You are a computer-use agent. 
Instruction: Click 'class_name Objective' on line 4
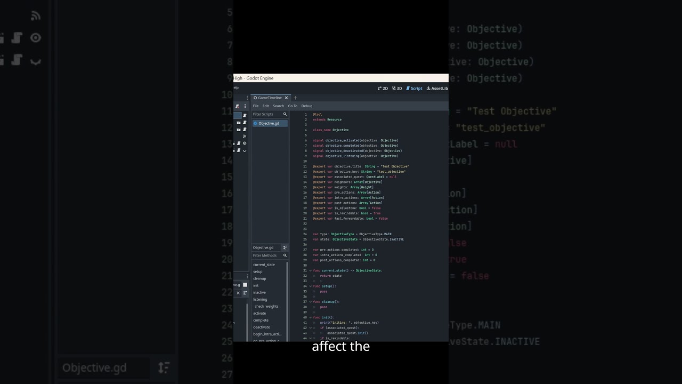pos(331,130)
